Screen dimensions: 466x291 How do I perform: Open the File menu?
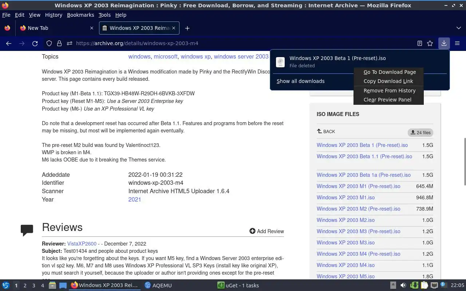point(6,15)
